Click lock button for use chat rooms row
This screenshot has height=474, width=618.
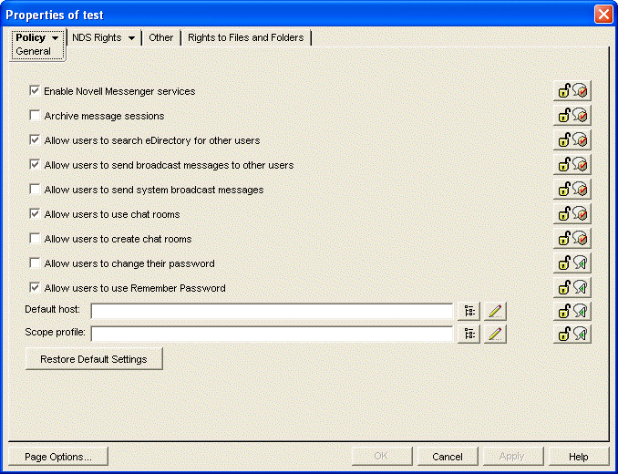pos(572,214)
